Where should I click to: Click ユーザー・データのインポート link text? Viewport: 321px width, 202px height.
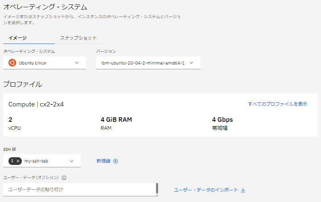point(206,190)
